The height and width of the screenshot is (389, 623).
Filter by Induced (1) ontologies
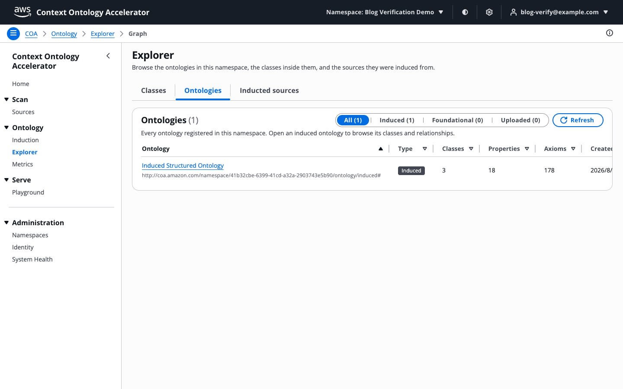click(x=397, y=120)
